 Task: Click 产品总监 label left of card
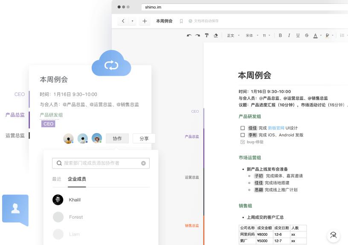point(15,115)
